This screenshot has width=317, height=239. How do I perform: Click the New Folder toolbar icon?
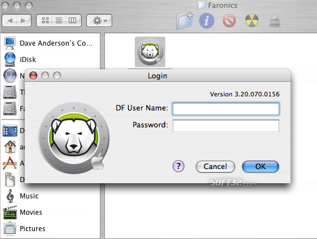pyautogui.click(x=185, y=20)
